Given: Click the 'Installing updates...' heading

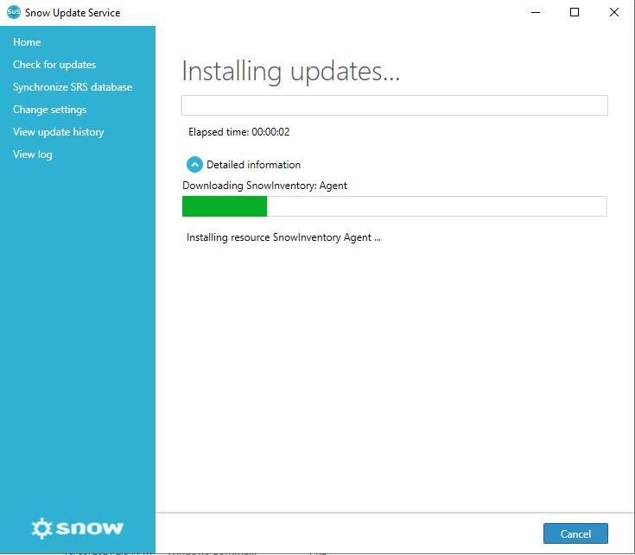Looking at the screenshot, I should click(291, 71).
